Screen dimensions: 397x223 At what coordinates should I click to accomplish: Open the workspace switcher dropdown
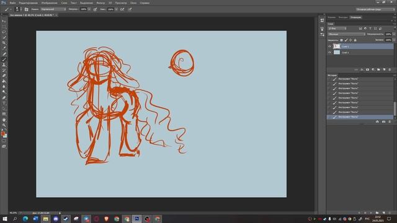[x=375, y=9]
